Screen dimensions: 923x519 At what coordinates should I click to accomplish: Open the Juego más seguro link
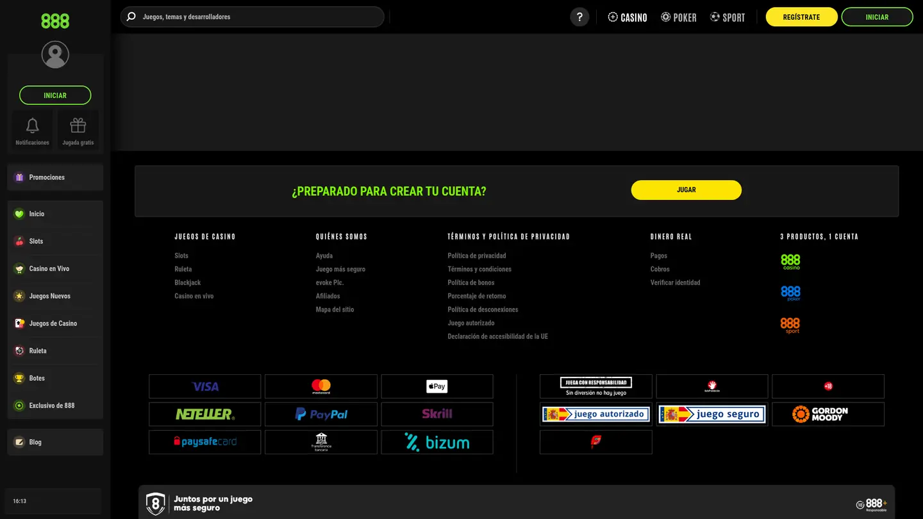[x=340, y=269]
